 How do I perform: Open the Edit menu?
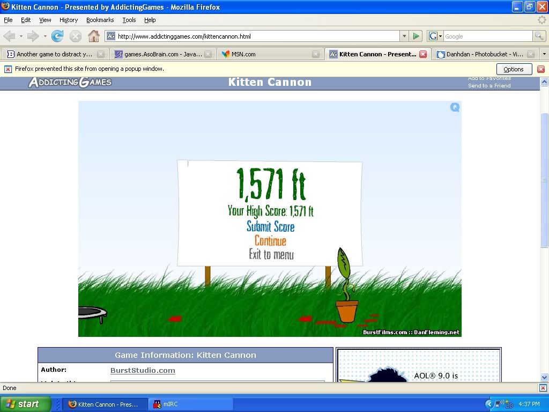click(x=26, y=20)
